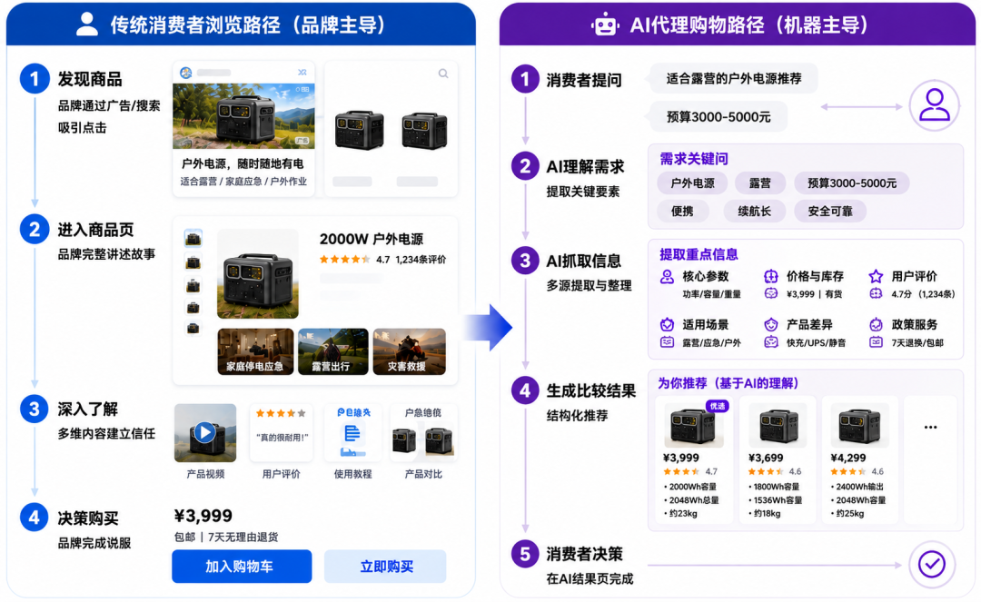Click the 为你推荐（基于AI的理解） heading
The height and width of the screenshot is (602, 981).
[x=728, y=383]
